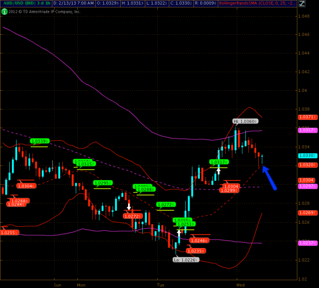
Task: Click the close price readout C: 1.03302
Action: click(181, 3)
